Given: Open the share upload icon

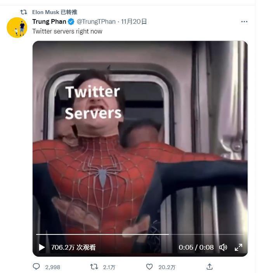Looking at the screenshot, I should coord(210,266).
